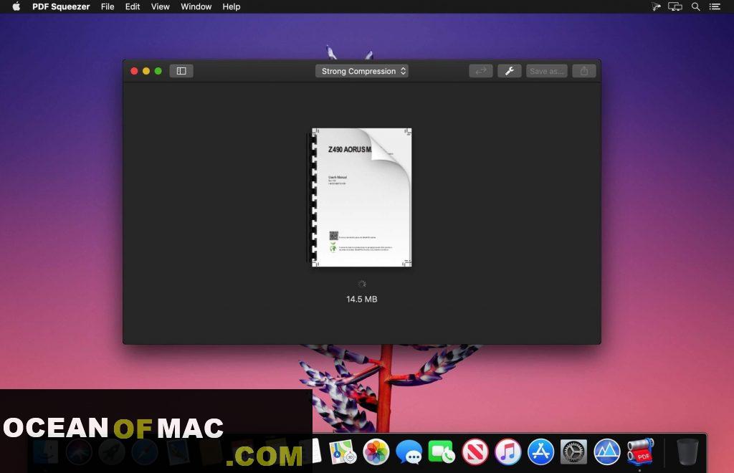Open the Apple menu
The width and height of the screenshot is (734, 473).
coord(16,6)
